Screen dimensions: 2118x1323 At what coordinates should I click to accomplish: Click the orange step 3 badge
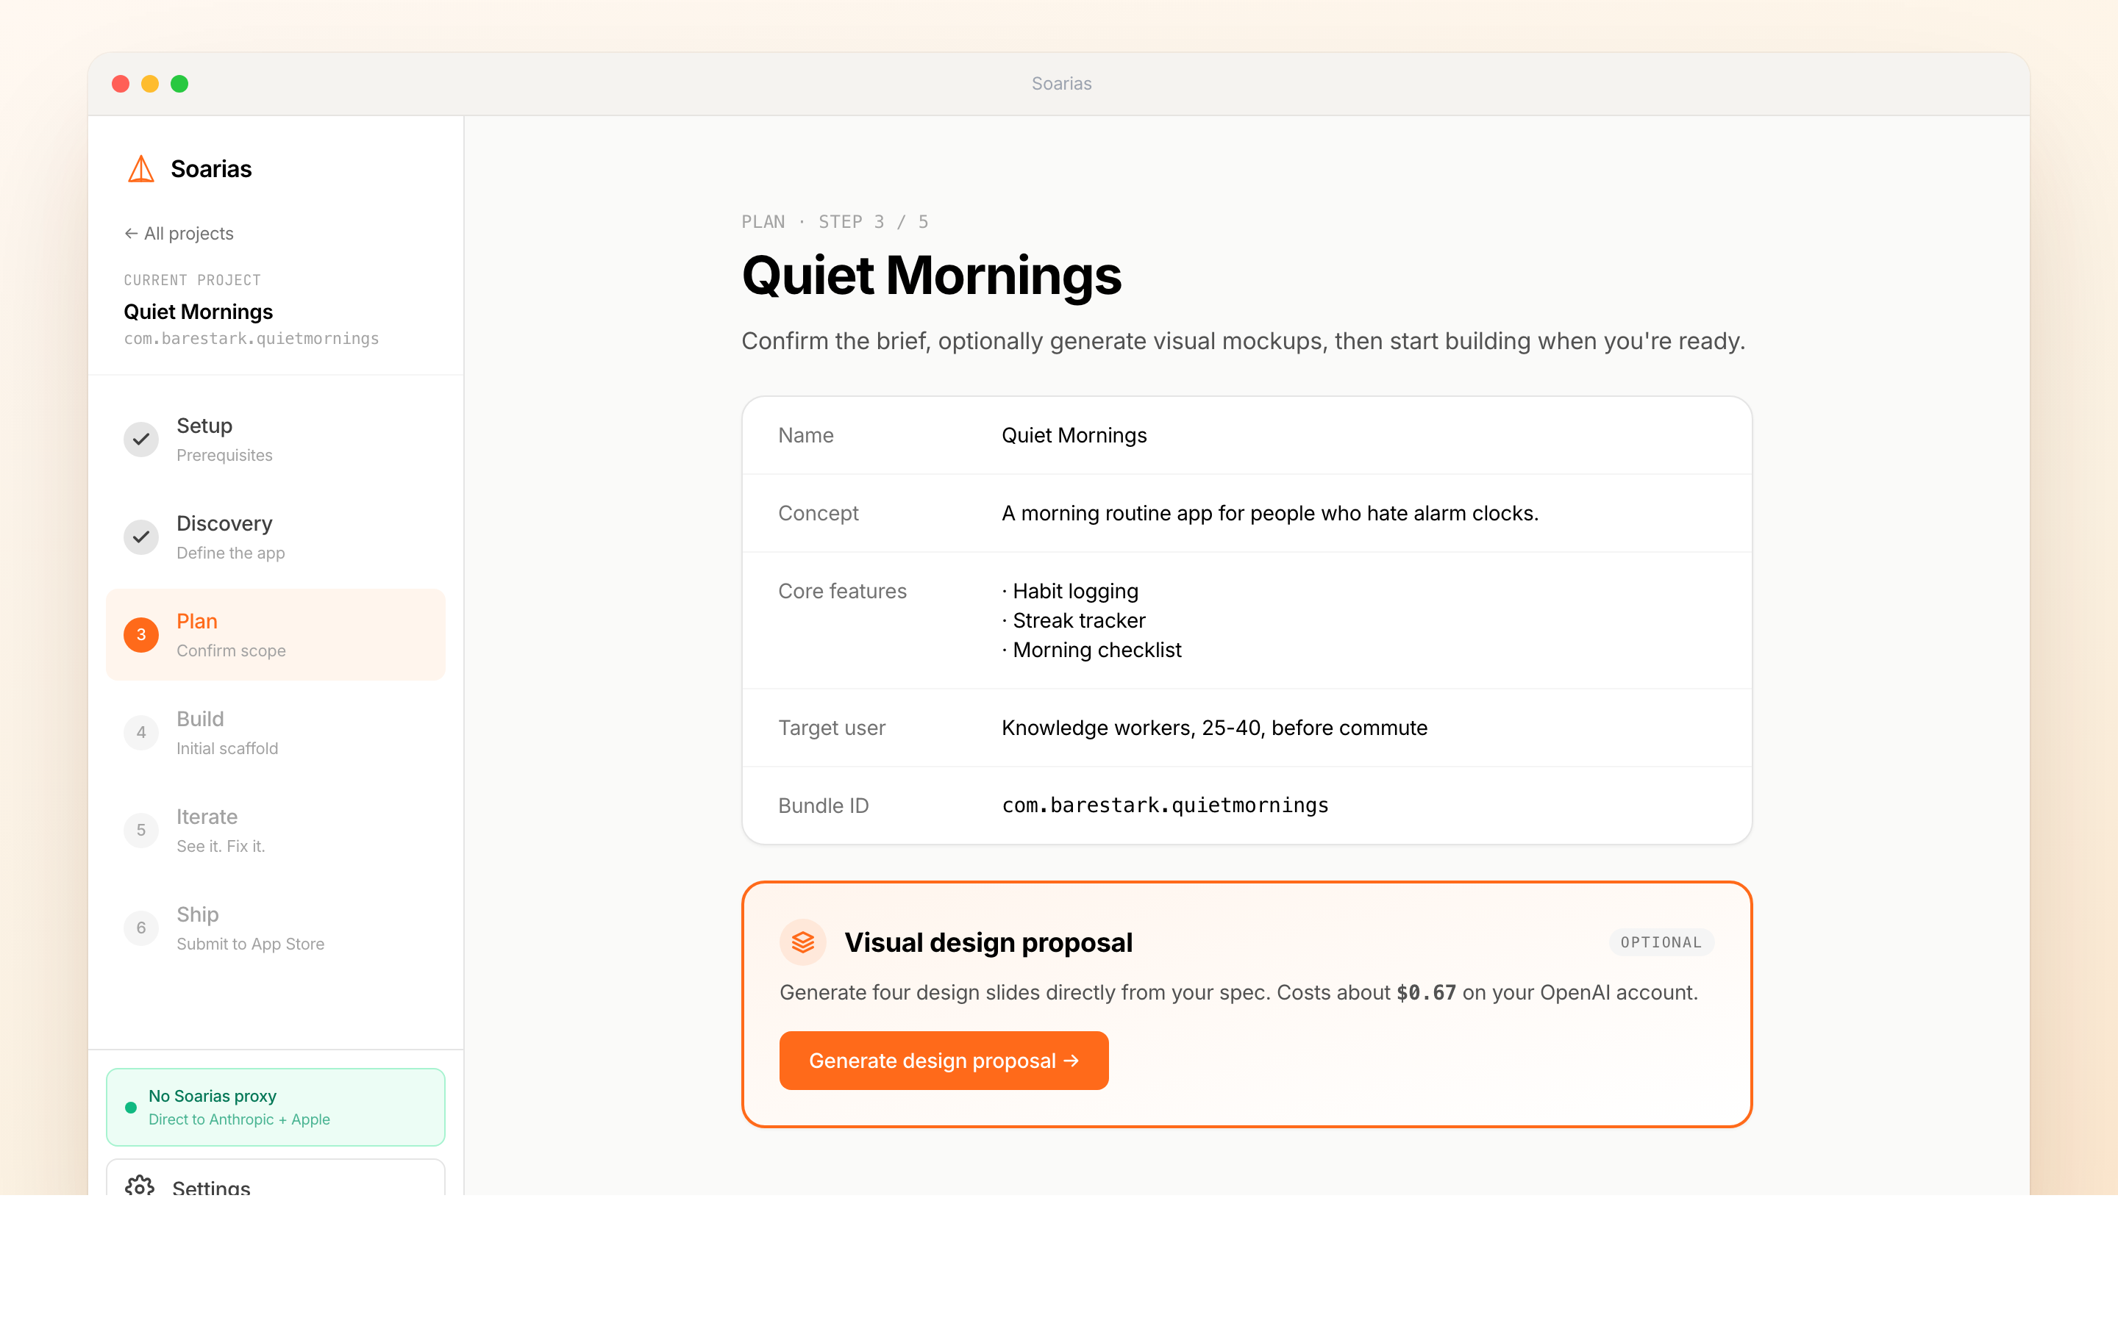click(x=141, y=635)
